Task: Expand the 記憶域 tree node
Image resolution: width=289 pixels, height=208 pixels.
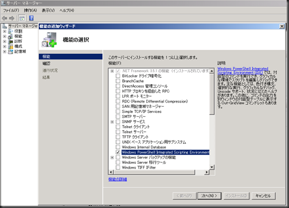Action: (5, 52)
